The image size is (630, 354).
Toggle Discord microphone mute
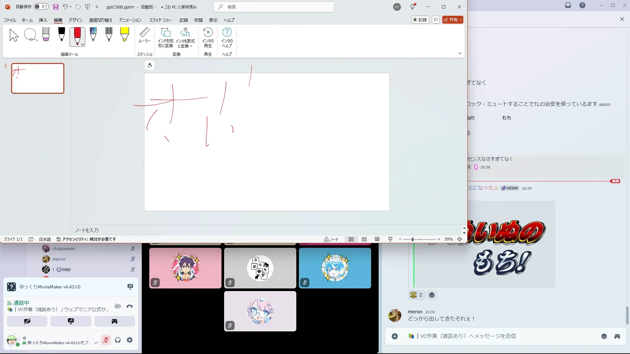[106, 340]
